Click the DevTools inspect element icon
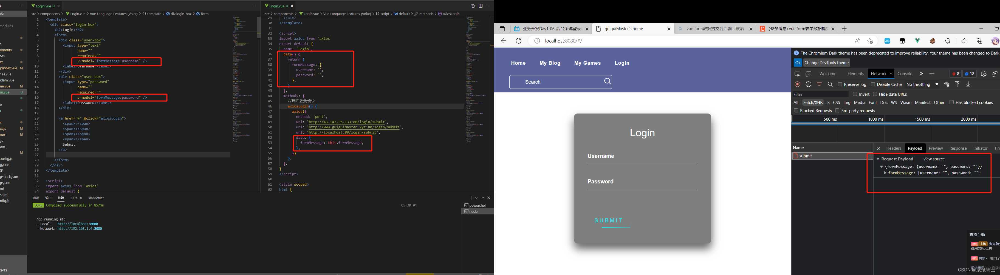Viewport: 1000px width, 275px height. click(x=797, y=74)
